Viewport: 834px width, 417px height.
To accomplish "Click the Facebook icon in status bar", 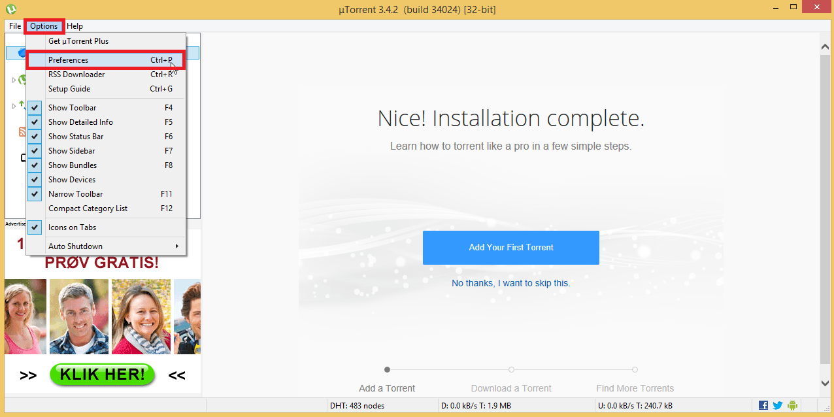I will tap(763, 405).
